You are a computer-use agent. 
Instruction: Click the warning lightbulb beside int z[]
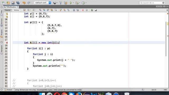click(x=7, y=17)
